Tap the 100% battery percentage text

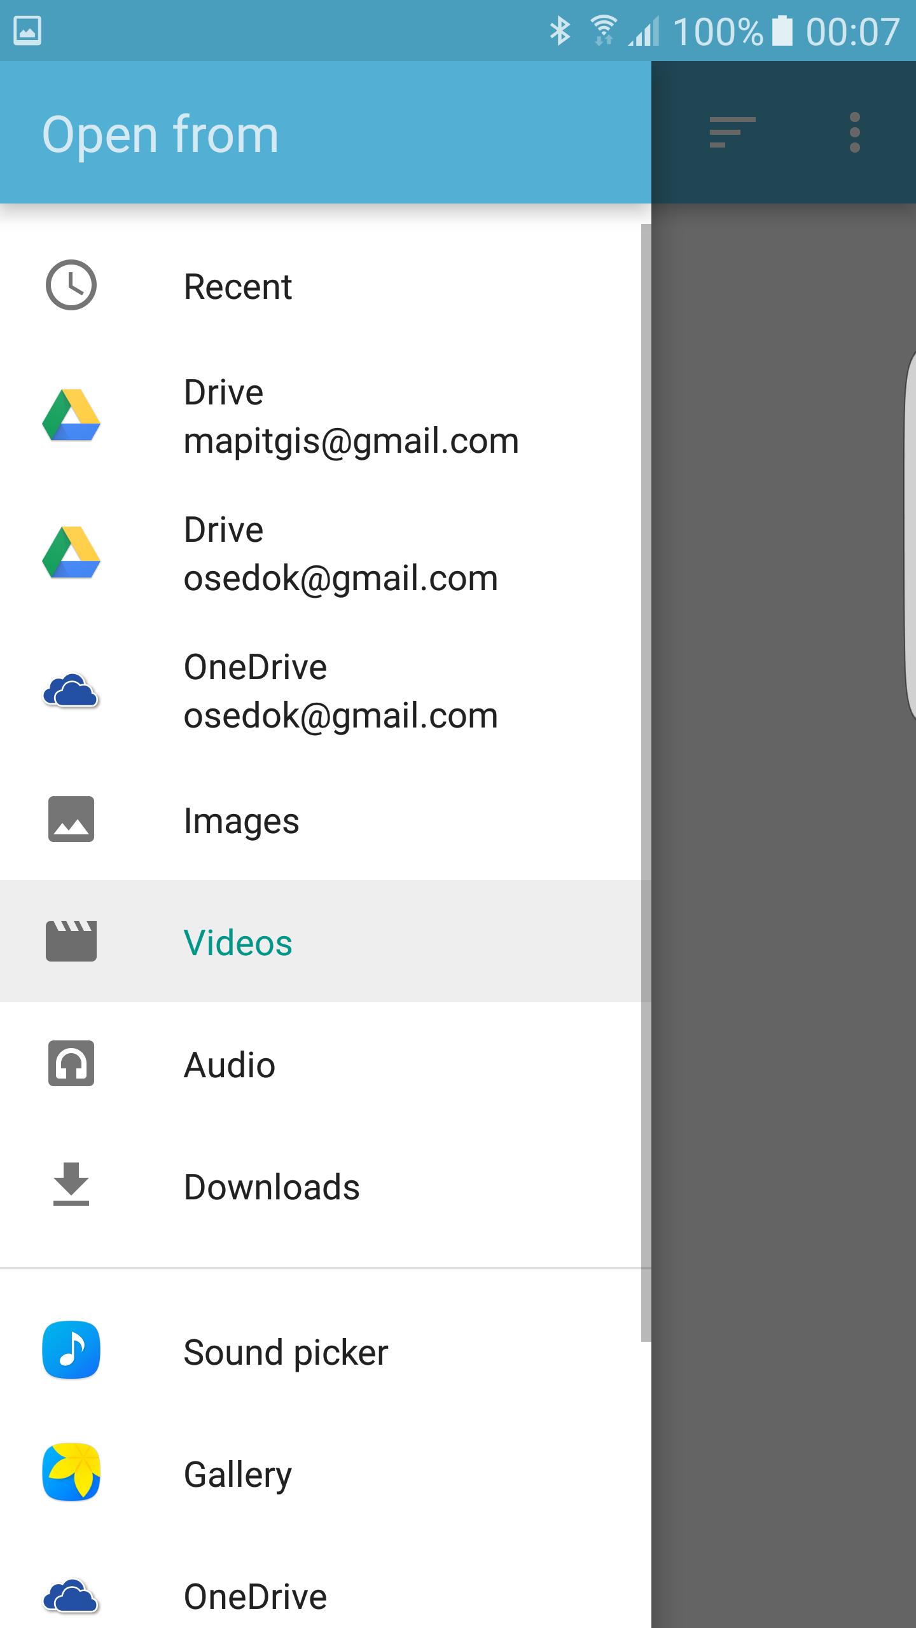pos(718,31)
